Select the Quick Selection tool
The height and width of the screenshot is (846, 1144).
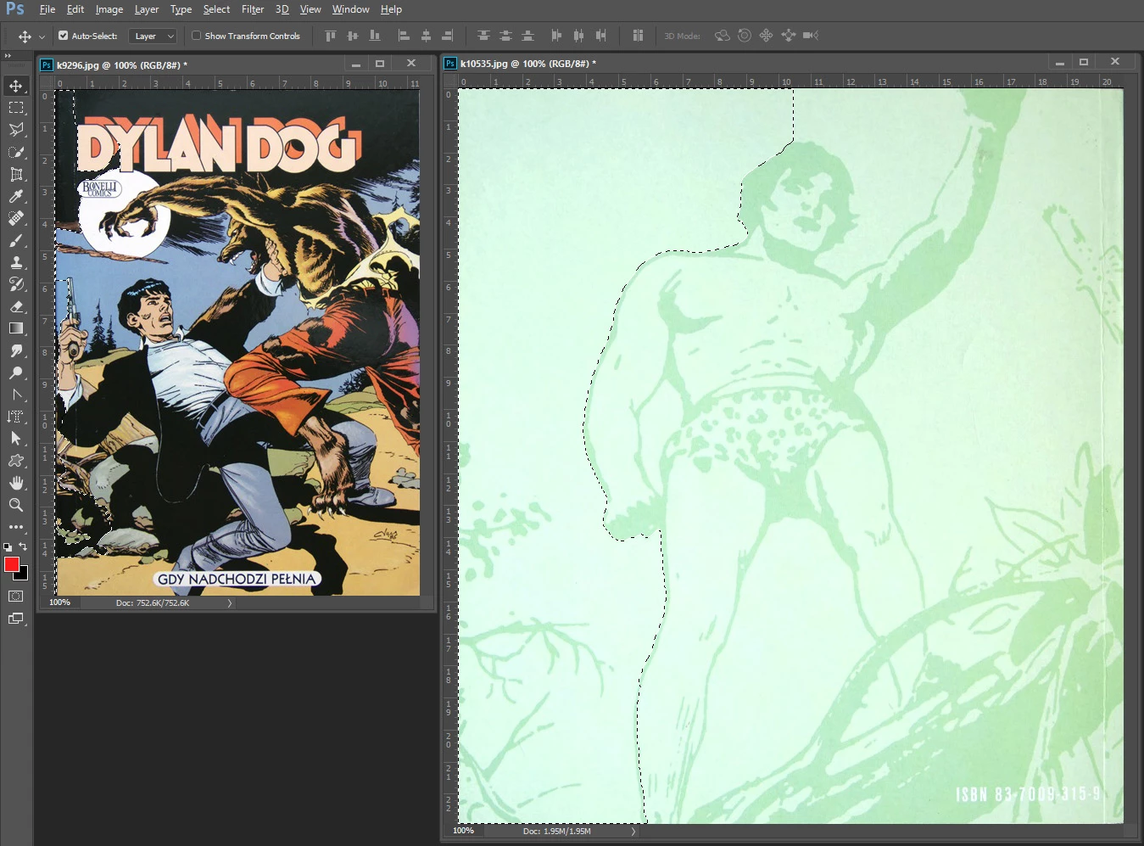pos(16,152)
